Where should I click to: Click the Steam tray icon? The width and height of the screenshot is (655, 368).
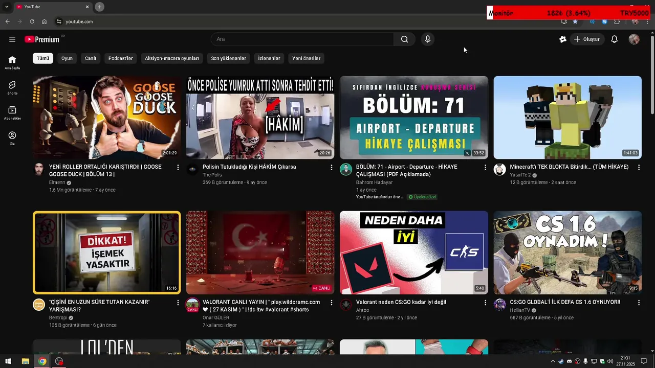(561, 361)
